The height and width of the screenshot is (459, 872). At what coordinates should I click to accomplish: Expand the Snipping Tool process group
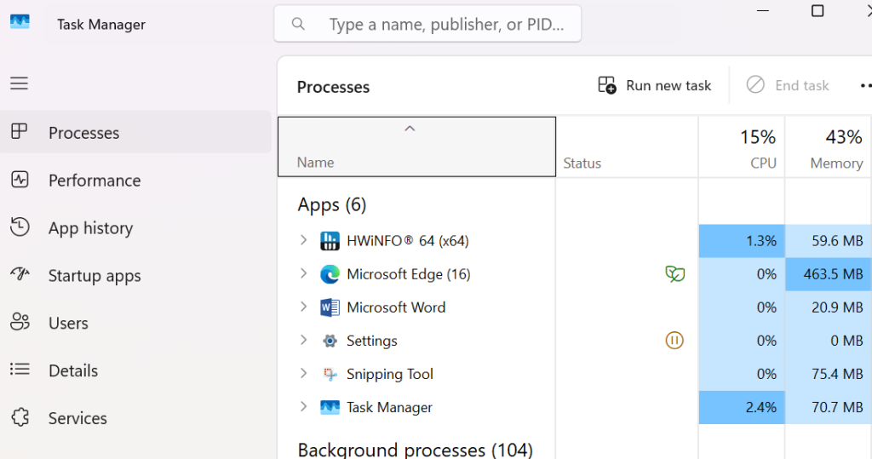click(304, 373)
